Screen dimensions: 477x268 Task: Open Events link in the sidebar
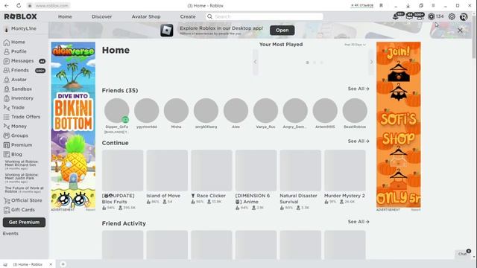[10, 234]
